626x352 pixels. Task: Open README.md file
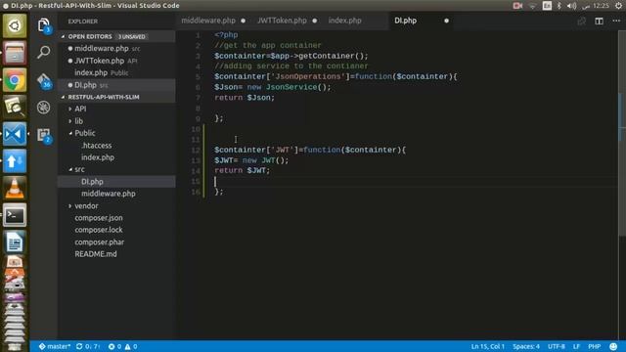[x=116, y=254]
